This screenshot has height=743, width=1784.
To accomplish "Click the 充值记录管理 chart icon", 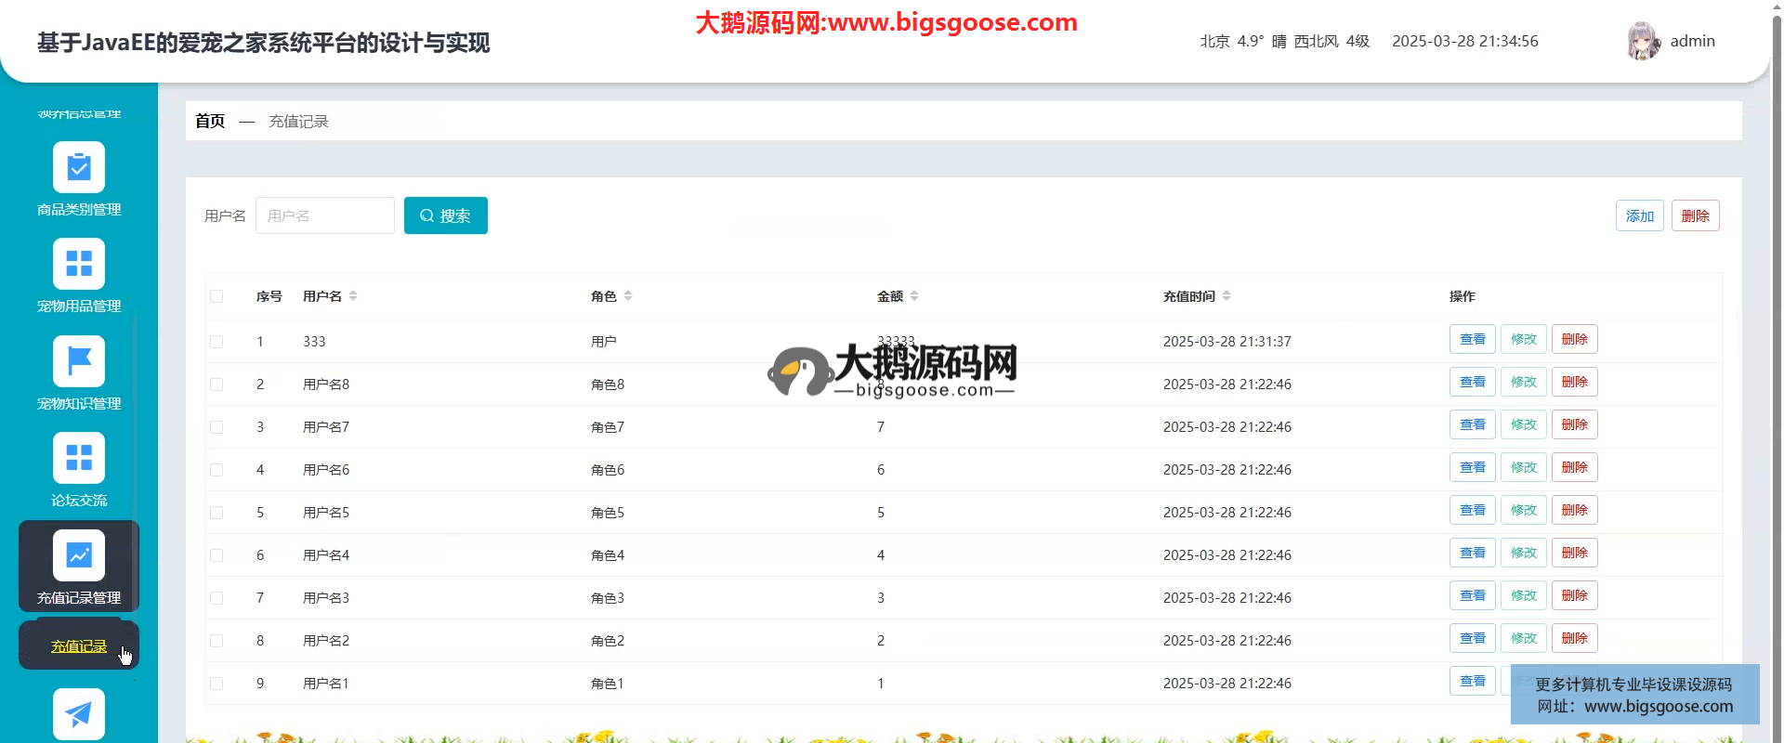I will point(79,555).
